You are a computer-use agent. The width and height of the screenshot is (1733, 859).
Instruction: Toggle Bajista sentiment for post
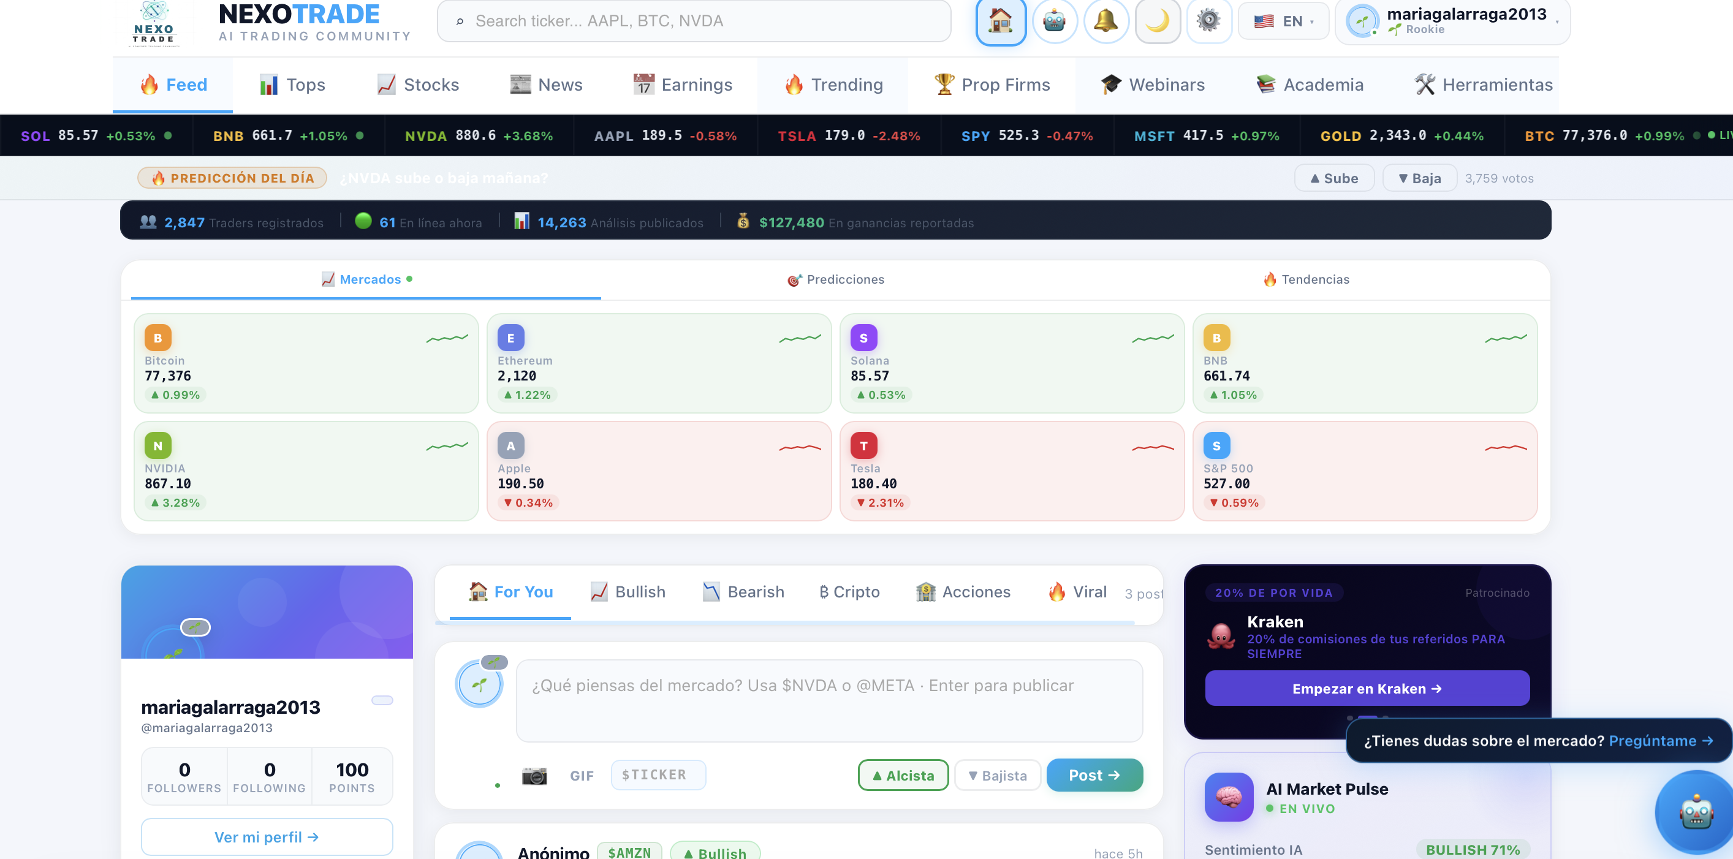tap(997, 776)
